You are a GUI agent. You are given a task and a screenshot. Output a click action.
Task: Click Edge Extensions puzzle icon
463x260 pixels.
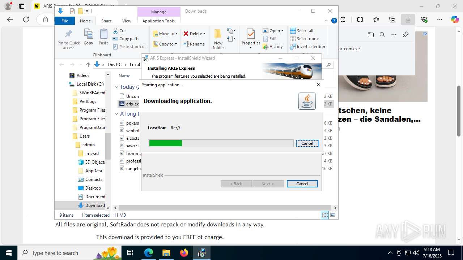[343, 19]
